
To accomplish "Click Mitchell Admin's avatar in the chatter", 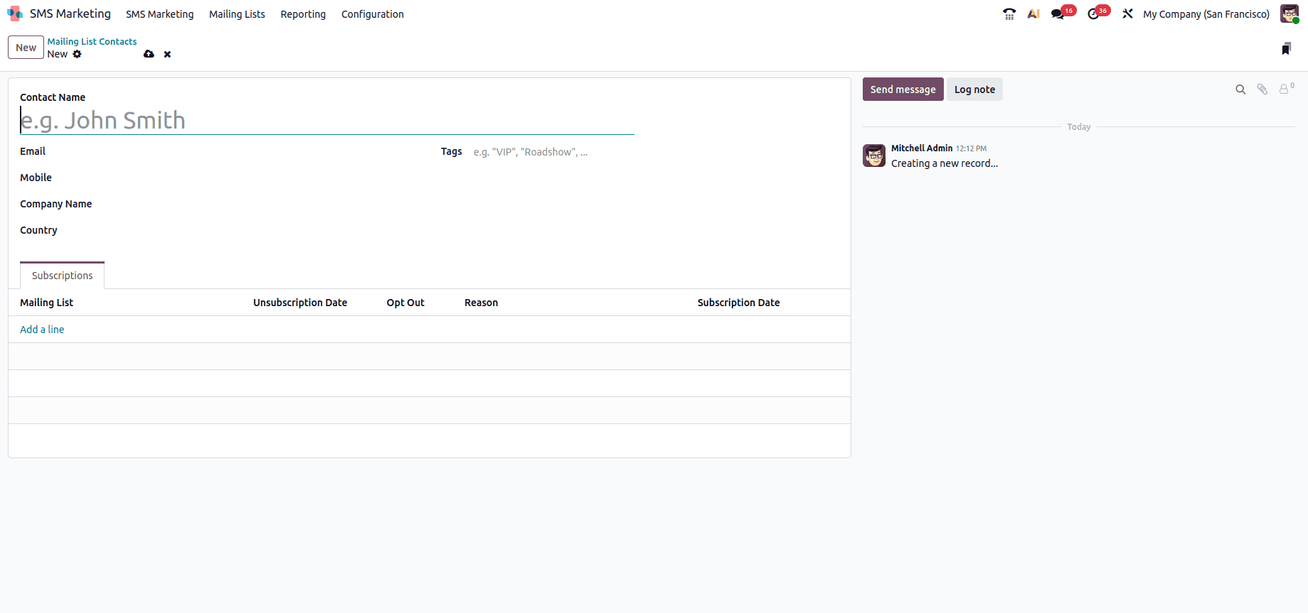I will (874, 156).
